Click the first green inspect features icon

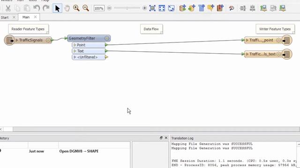[263, 8]
